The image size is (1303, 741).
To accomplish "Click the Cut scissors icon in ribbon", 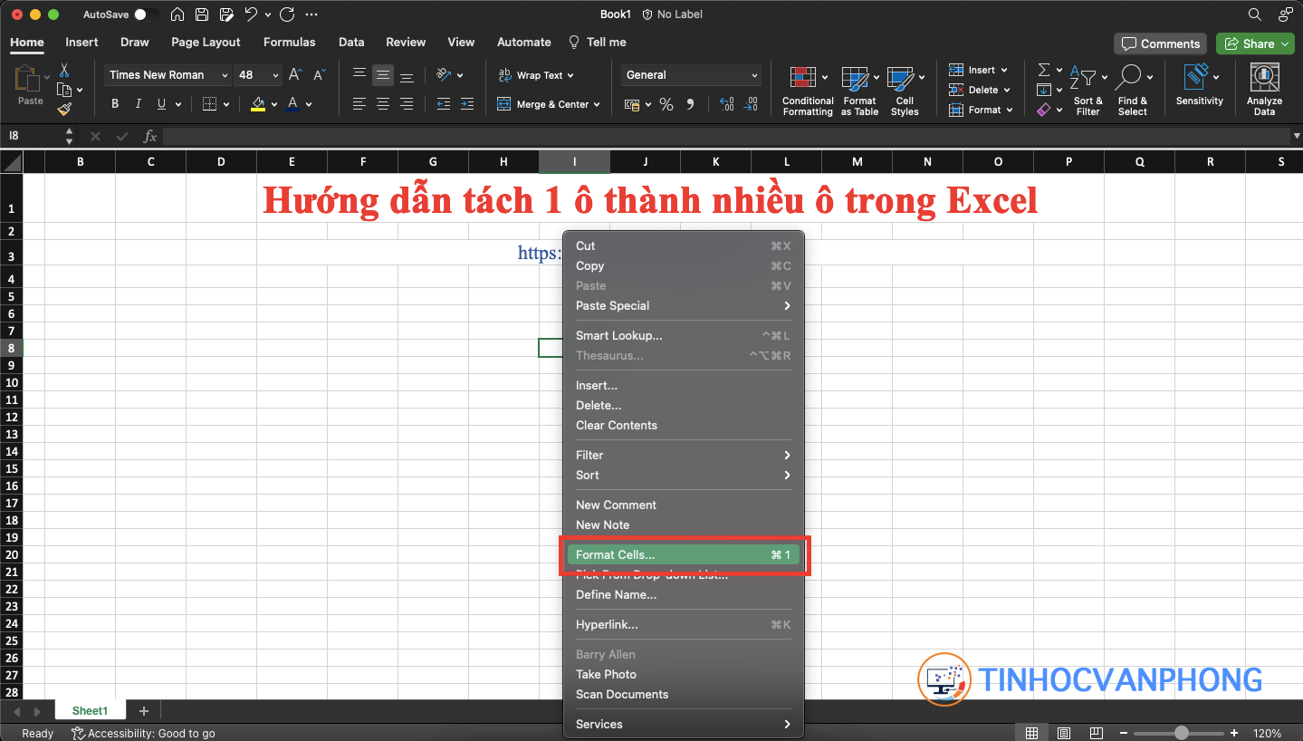I will [x=64, y=70].
